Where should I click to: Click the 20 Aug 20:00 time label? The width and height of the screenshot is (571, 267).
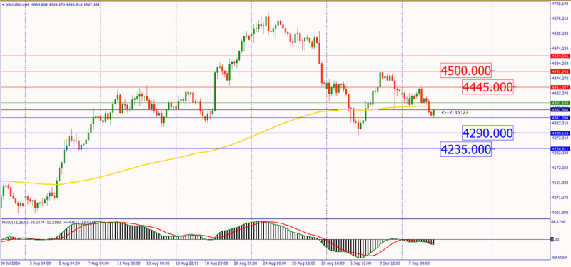[x=245, y=263]
